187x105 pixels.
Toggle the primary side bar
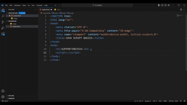(159, 5)
